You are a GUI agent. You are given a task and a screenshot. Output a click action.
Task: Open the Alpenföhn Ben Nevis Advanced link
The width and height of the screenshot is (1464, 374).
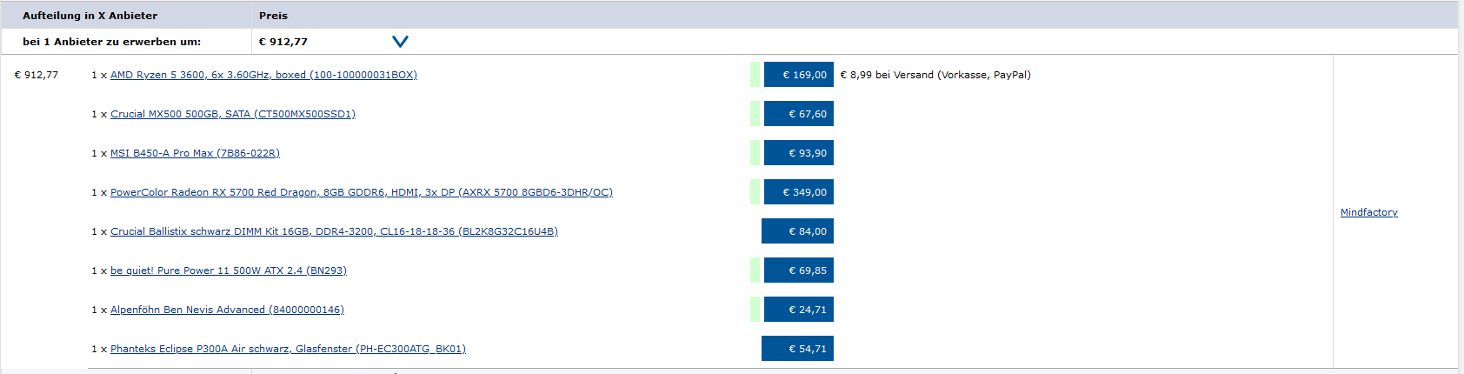coord(227,310)
